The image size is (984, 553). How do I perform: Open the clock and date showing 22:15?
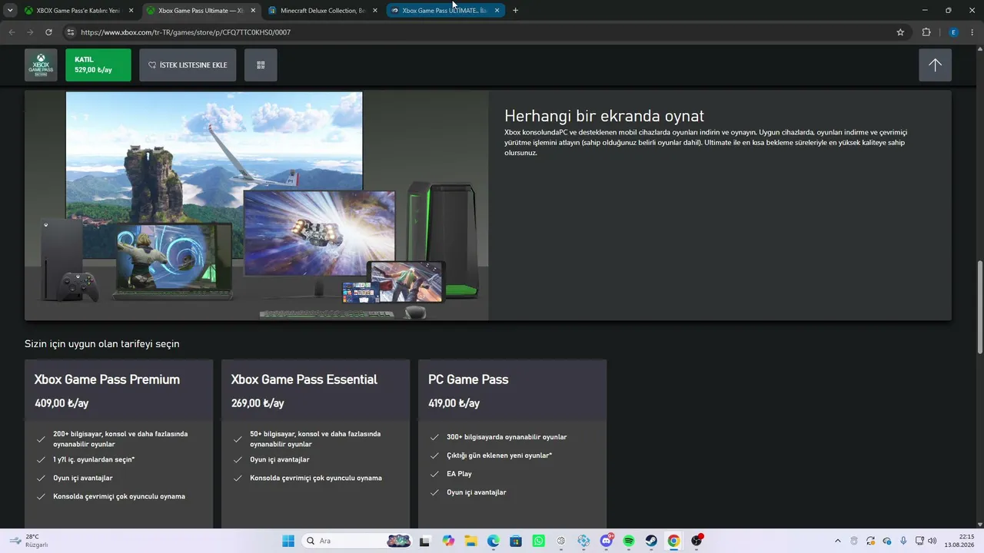click(x=960, y=541)
